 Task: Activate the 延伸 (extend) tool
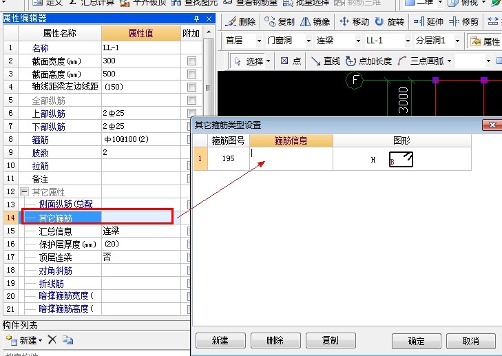click(428, 22)
